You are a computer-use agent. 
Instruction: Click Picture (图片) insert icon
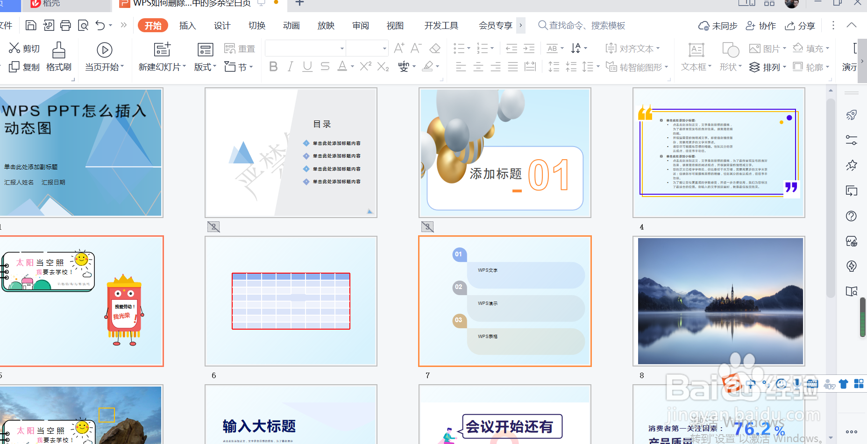coord(755,48)
